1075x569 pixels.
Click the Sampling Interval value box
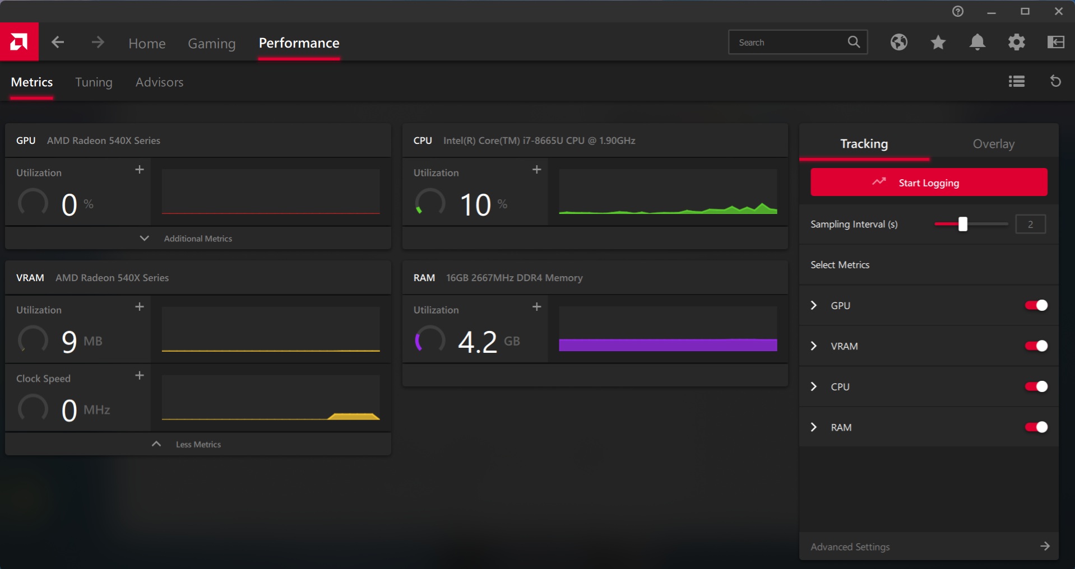(1030, 224)
